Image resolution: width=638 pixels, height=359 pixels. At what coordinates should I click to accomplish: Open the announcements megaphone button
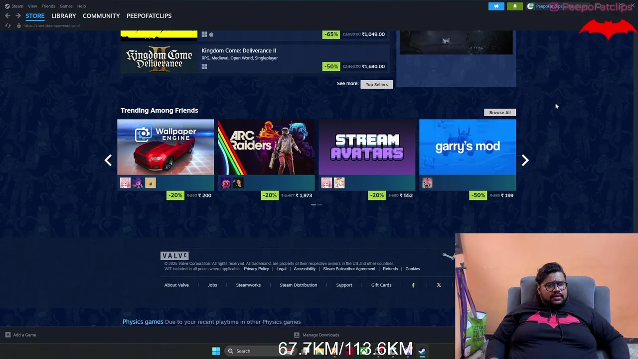[x=496, y=6]
